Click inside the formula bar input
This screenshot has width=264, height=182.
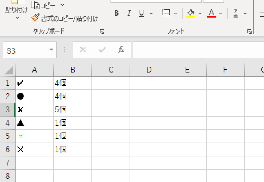click(x=198, y=50)
